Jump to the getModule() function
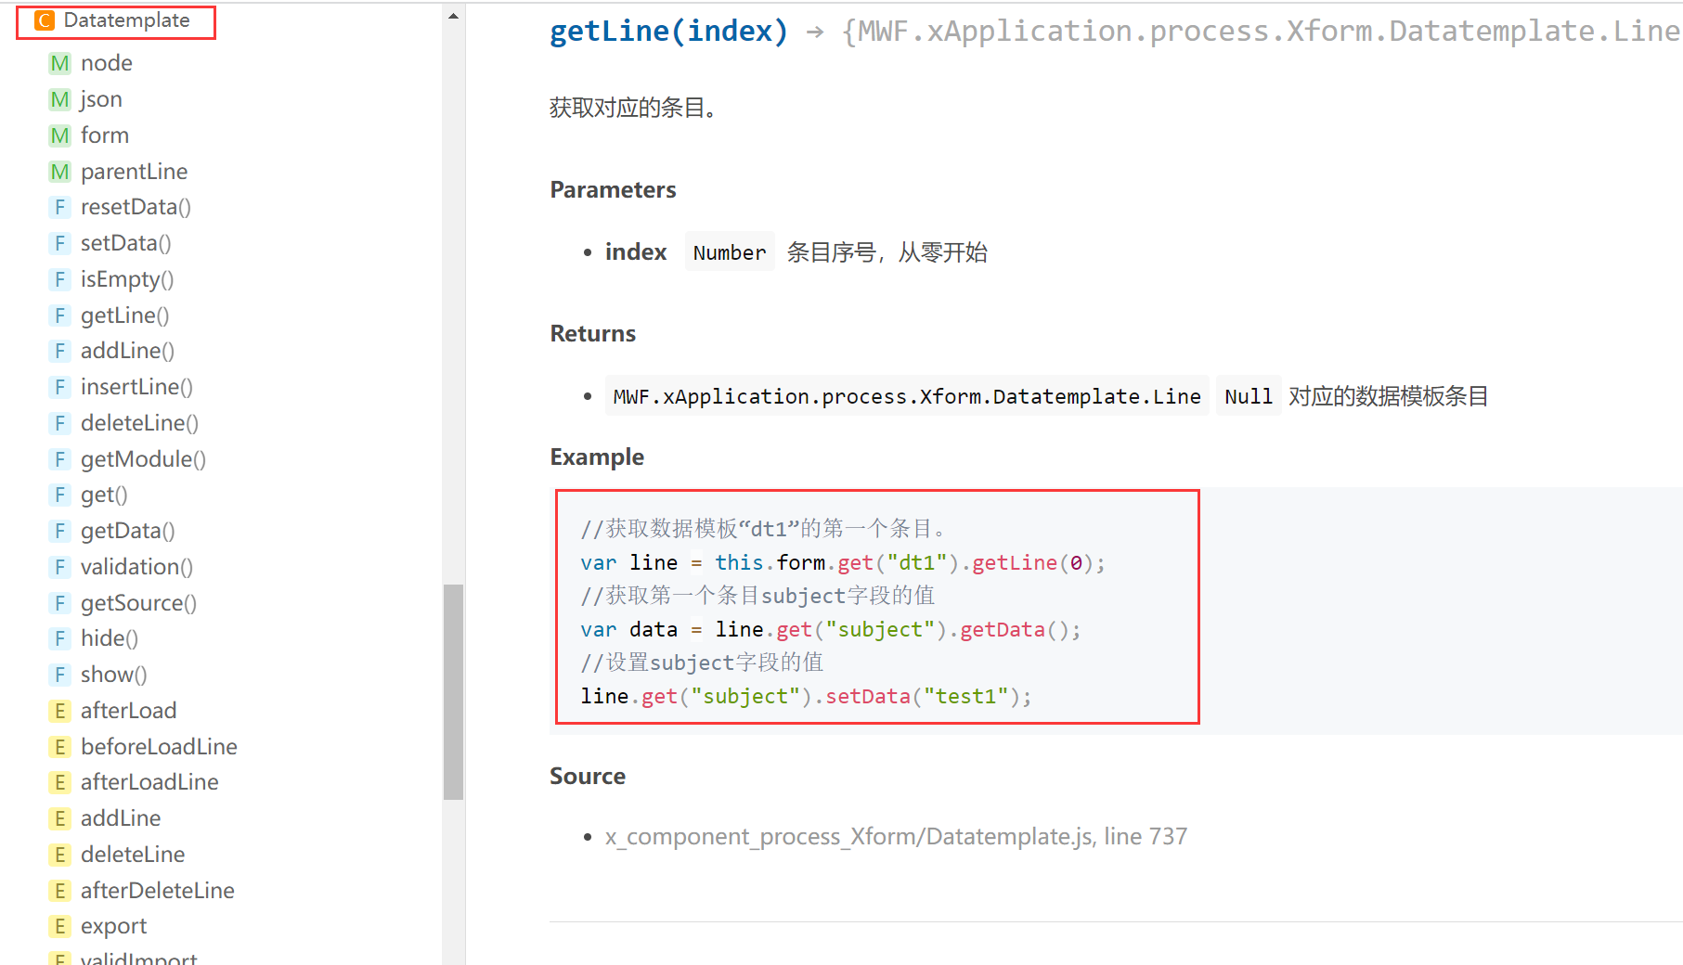The height and width of the screenshot is (965, 1683). [143, 459]
